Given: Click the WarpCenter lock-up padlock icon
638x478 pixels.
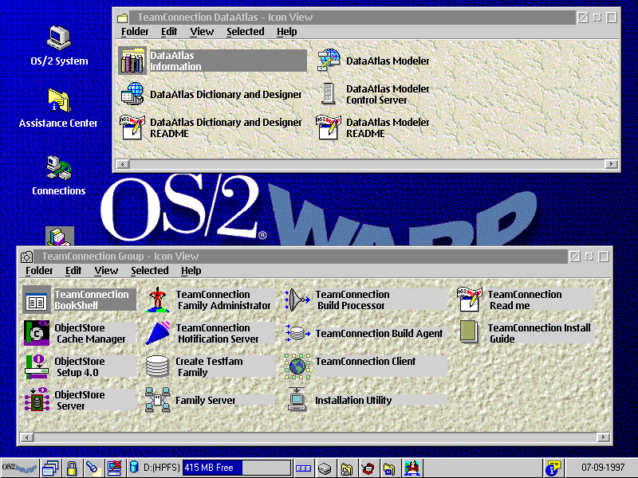Looking at the screenshot, I should click(72, 468).
